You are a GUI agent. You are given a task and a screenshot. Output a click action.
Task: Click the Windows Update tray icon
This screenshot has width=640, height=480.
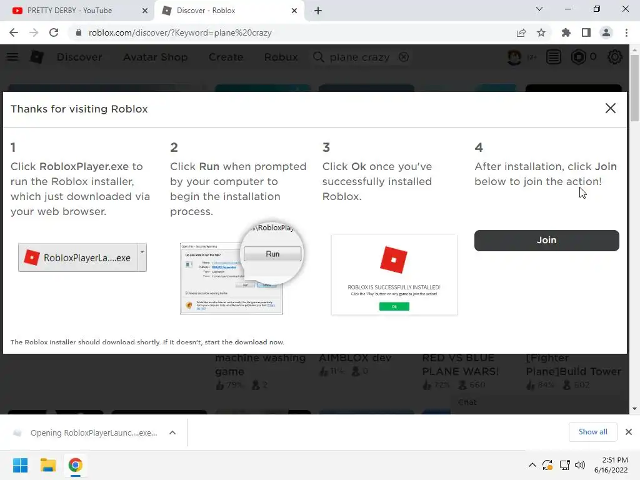(x=547, y=465)
